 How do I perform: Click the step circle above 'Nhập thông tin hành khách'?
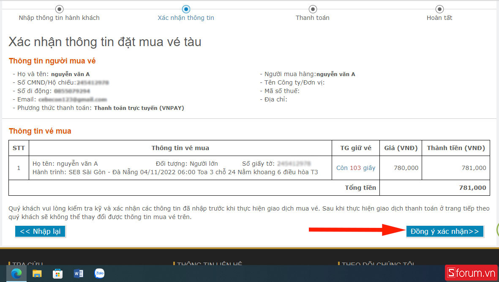click(x=59, y=9)
